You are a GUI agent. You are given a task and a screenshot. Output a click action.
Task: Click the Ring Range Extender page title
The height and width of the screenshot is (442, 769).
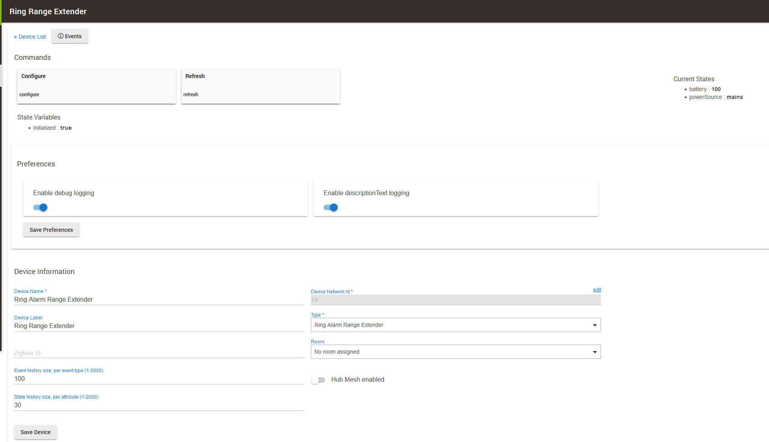pos(48,11)
